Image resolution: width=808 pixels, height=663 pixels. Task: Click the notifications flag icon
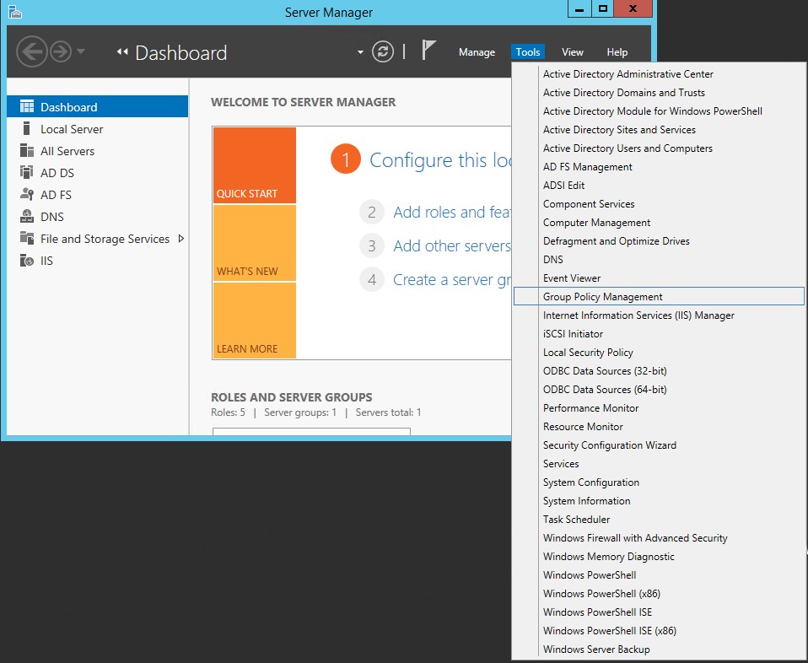(x=429, y=51)
